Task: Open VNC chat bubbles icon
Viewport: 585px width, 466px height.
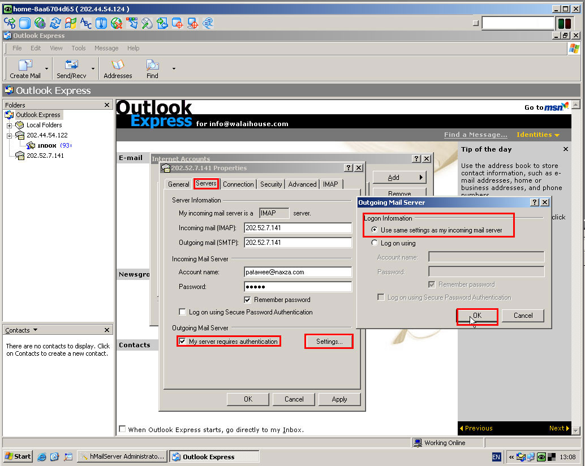Action: (208, 23)
